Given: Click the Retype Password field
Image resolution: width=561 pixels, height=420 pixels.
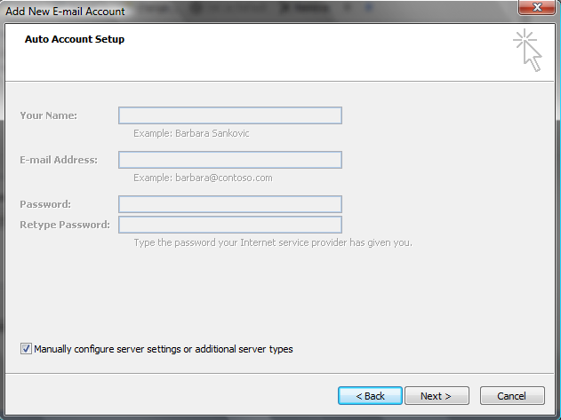Looking at the screenshot, I should 230,225.
